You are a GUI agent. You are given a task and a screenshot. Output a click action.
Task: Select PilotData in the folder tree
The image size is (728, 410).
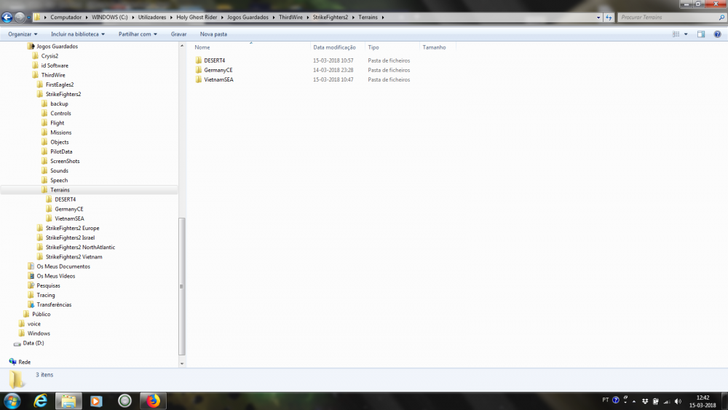coord(61,151)
